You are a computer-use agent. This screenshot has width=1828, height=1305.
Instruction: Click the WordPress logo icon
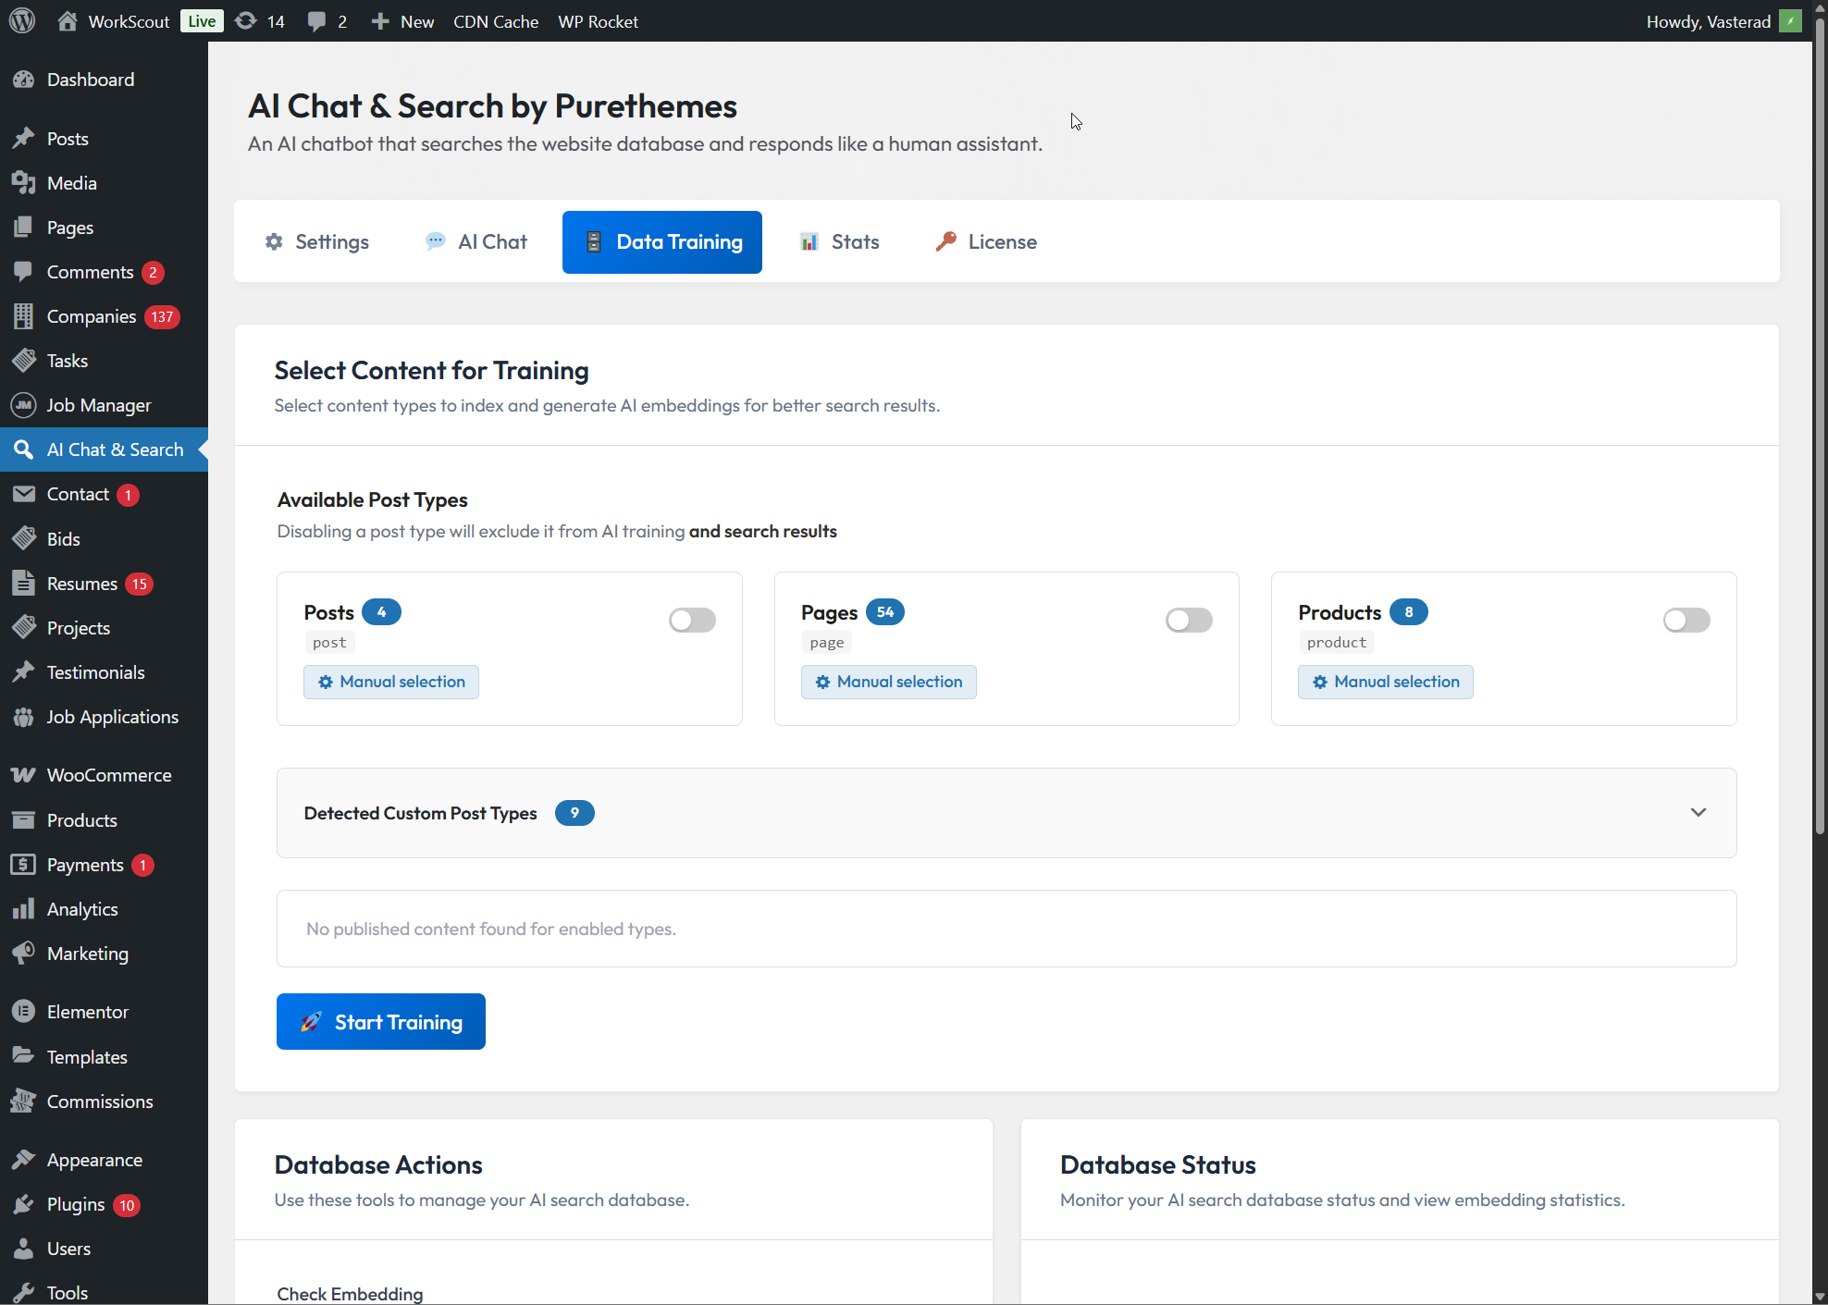(x=22, y=20)
